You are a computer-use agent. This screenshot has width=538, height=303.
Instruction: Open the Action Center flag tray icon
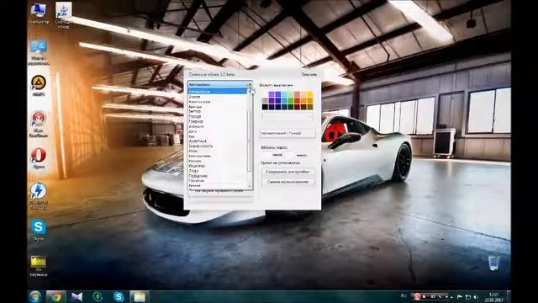460,297
